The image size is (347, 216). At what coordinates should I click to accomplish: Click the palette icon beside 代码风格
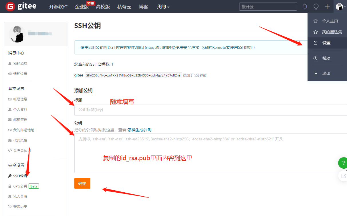click(x=10, y=140)
